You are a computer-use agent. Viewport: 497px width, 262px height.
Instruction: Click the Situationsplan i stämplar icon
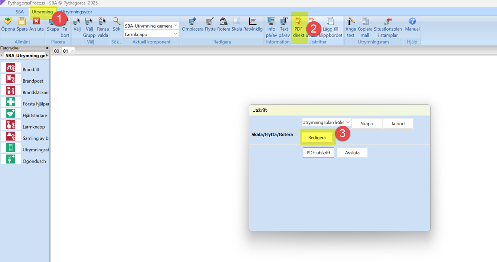click(x=388, y=22)
